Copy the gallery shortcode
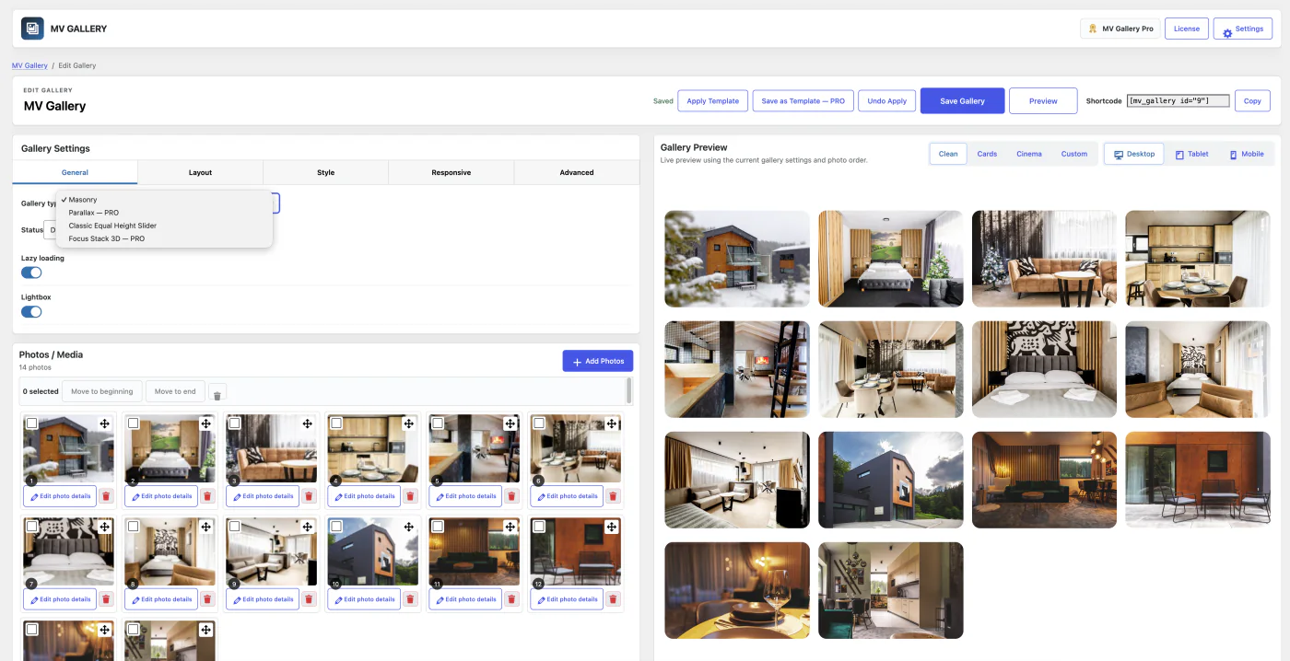 [1252, 101]
